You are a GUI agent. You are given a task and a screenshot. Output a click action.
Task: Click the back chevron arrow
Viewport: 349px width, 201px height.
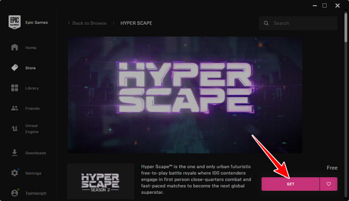pyautogui.click(x=69, y=23)
